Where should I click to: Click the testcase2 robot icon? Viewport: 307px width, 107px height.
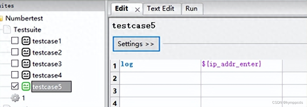[x=26, y=52]
